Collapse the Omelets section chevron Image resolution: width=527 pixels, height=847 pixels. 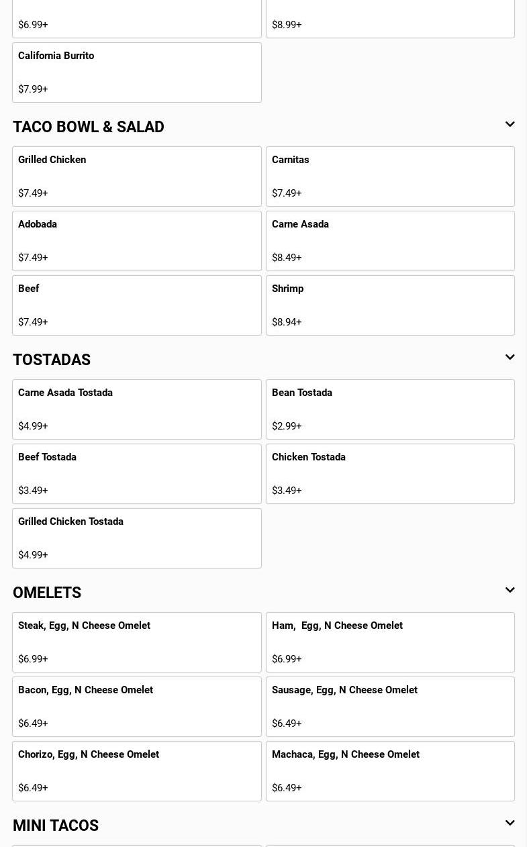510,591
